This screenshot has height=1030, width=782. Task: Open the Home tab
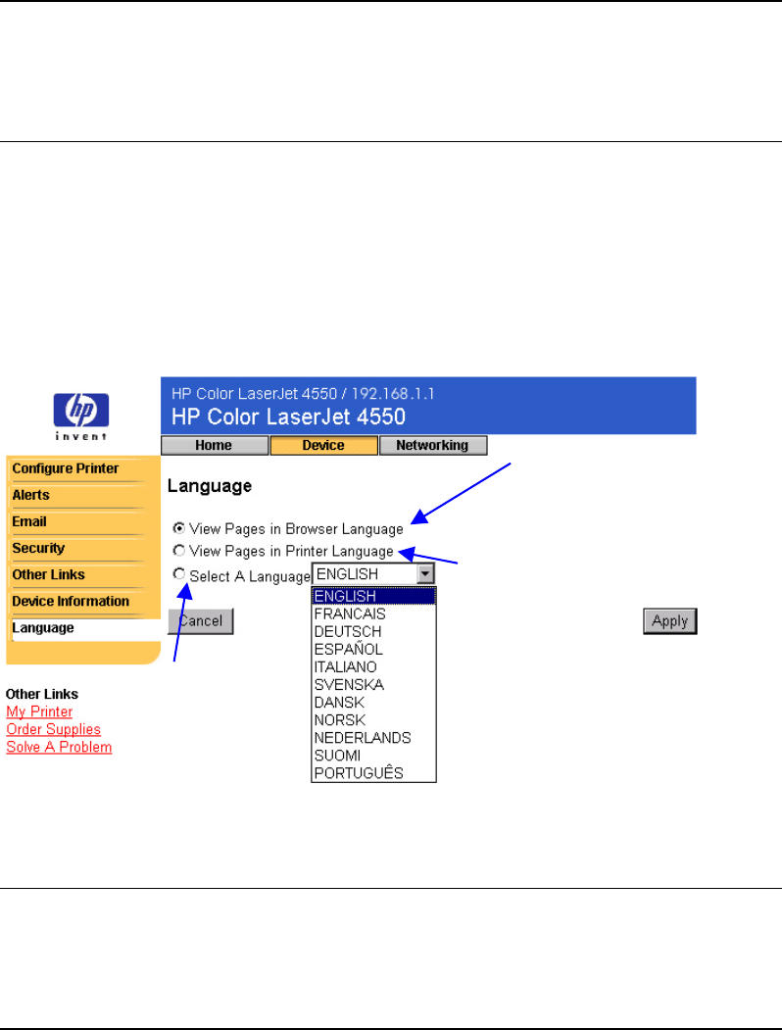(x=214, y=445)
